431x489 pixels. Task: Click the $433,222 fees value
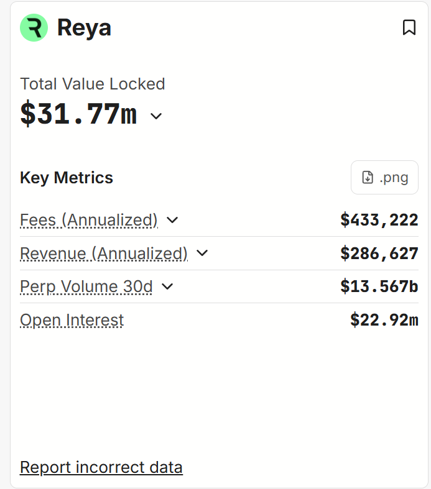pyautogui.click(x=379, y=220)
